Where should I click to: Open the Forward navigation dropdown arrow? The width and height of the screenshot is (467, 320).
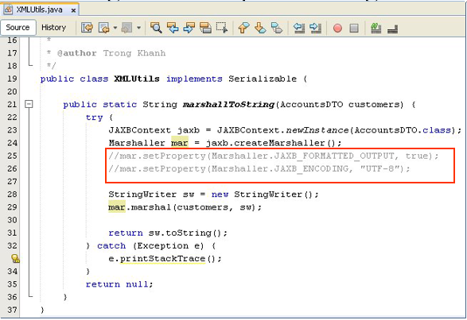coord(138,28)
